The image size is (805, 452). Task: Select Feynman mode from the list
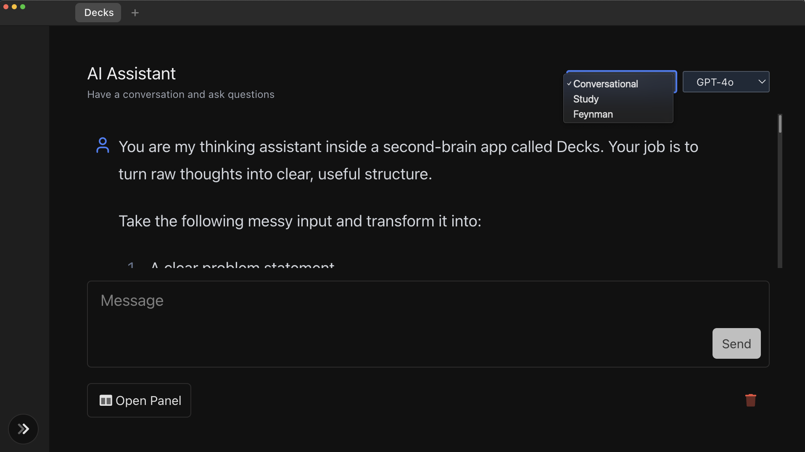pos(593,114)
